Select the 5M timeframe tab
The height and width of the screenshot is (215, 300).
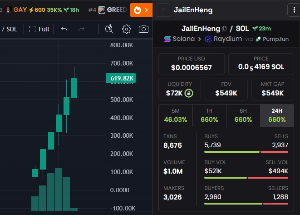click(176, 115)
